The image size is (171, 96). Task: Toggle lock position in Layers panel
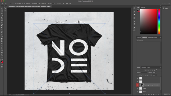(144, 75)
